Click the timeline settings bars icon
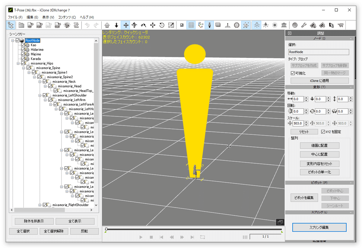 point(245,237)
